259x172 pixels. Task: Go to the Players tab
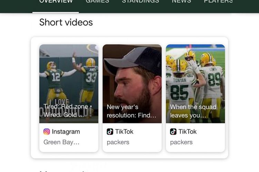pos(218,1)
